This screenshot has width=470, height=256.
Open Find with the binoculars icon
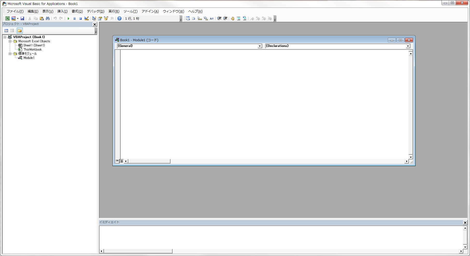click(x=47, y=18)
